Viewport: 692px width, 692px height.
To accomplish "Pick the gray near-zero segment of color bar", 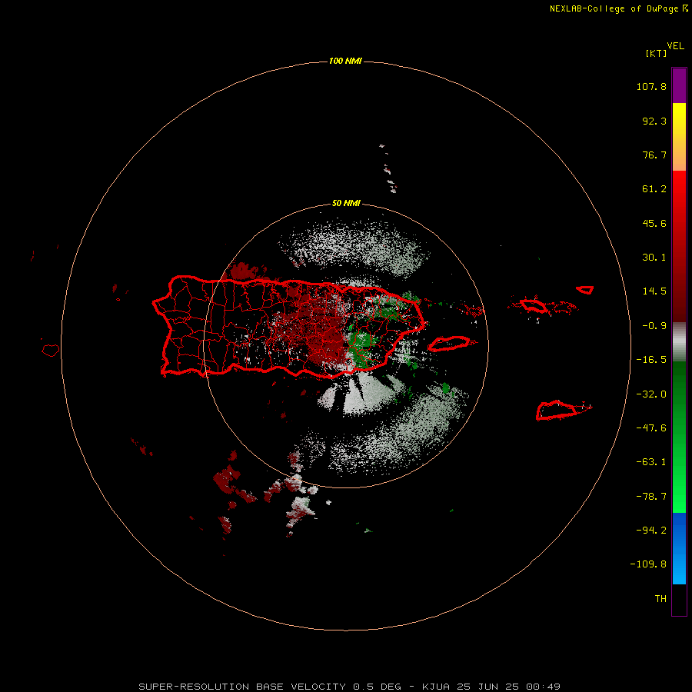I will 679,342.
